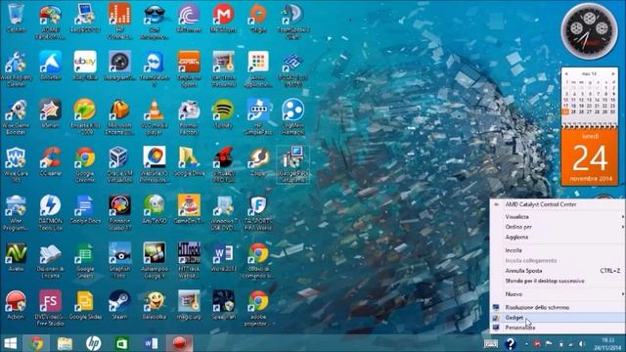
Task: Launch SpeedFan desktop shortcut
Action: 223,305
